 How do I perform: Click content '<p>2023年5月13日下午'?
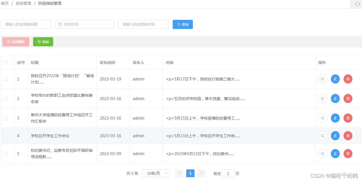pyautogui.click(x=200, y=154)
